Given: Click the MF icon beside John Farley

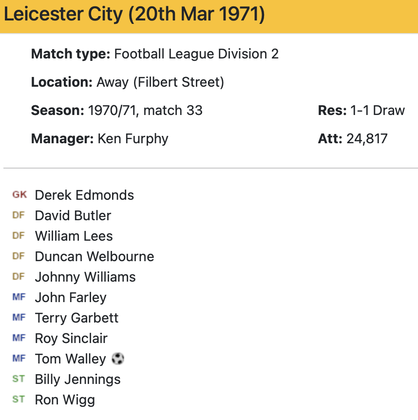Looking at the screenshot, I should pos(19,297).
